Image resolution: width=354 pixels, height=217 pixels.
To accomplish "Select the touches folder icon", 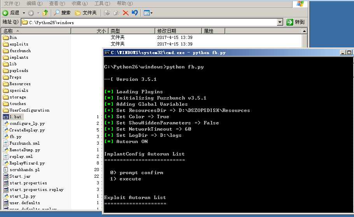I will (6, 104).
